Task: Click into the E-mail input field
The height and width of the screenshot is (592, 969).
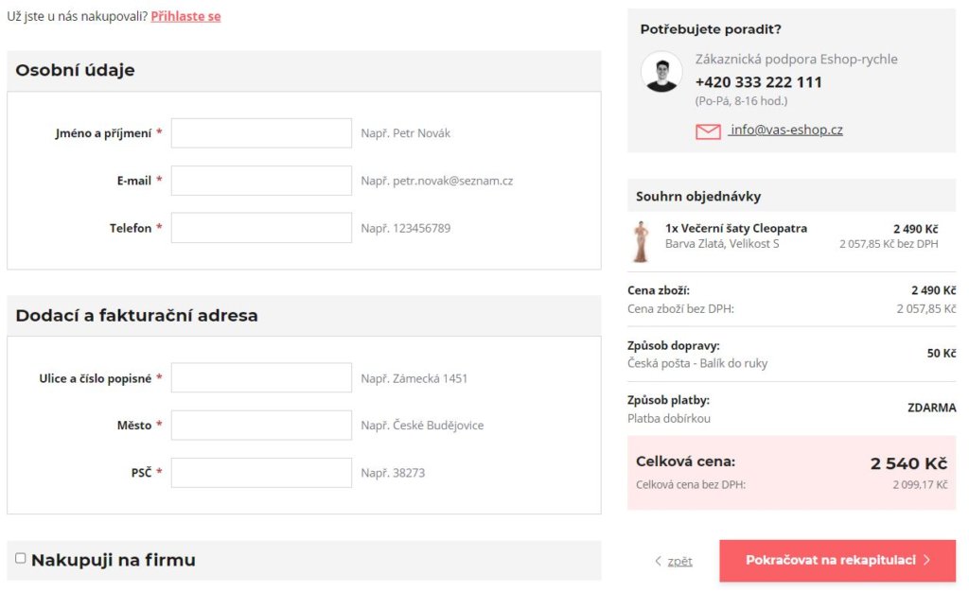Action: coord(261,181)
